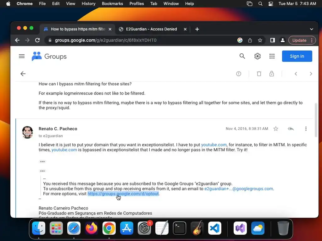Open Finder from the Dock
Screen dimensions: 322x241
[x=39, y=228]
